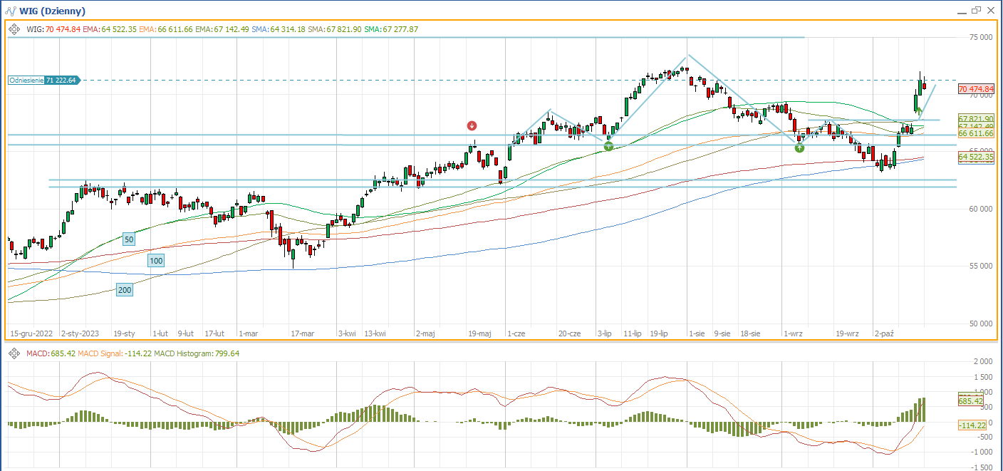1003x471 pixels.
Task: Click the pan icon in the WIG chart panel
Action: pos(14,29)
